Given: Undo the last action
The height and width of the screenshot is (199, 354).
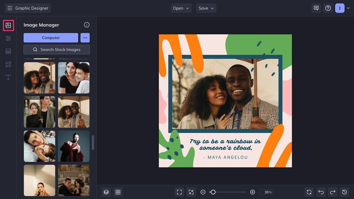Looking at the screenshot, I should 321,192.
